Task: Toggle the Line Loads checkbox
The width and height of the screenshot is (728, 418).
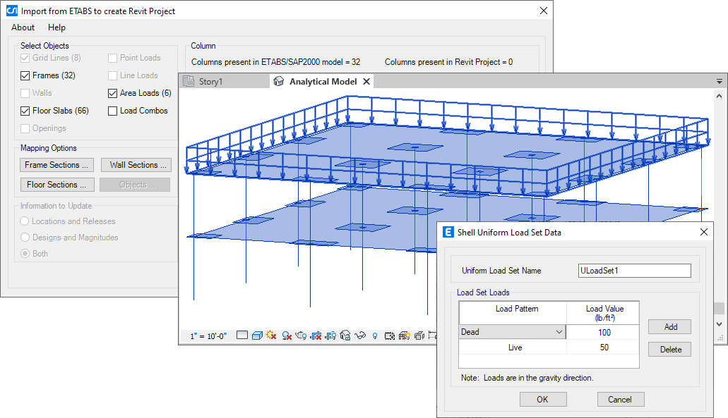Action: [112, 75]
